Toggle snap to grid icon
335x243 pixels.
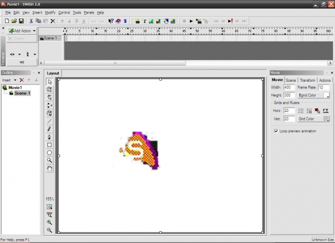click(309, 111)
